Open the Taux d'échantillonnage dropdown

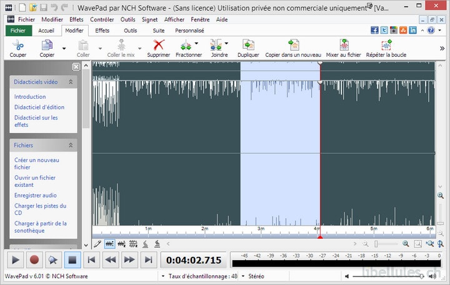(163, 276)
